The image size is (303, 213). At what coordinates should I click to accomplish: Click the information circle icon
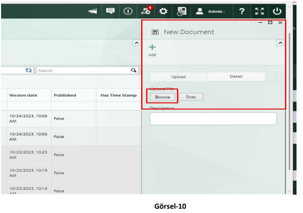click(128, 11)
